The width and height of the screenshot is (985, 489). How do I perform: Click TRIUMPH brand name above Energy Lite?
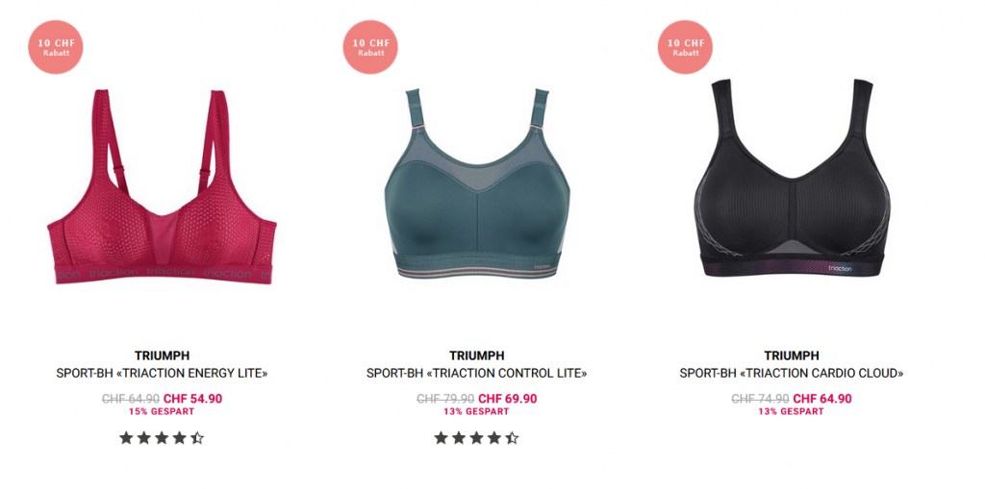pyautogui.click(x=162, y=355)
